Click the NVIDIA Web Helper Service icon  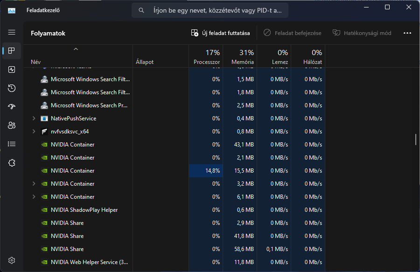coord(44,262)
